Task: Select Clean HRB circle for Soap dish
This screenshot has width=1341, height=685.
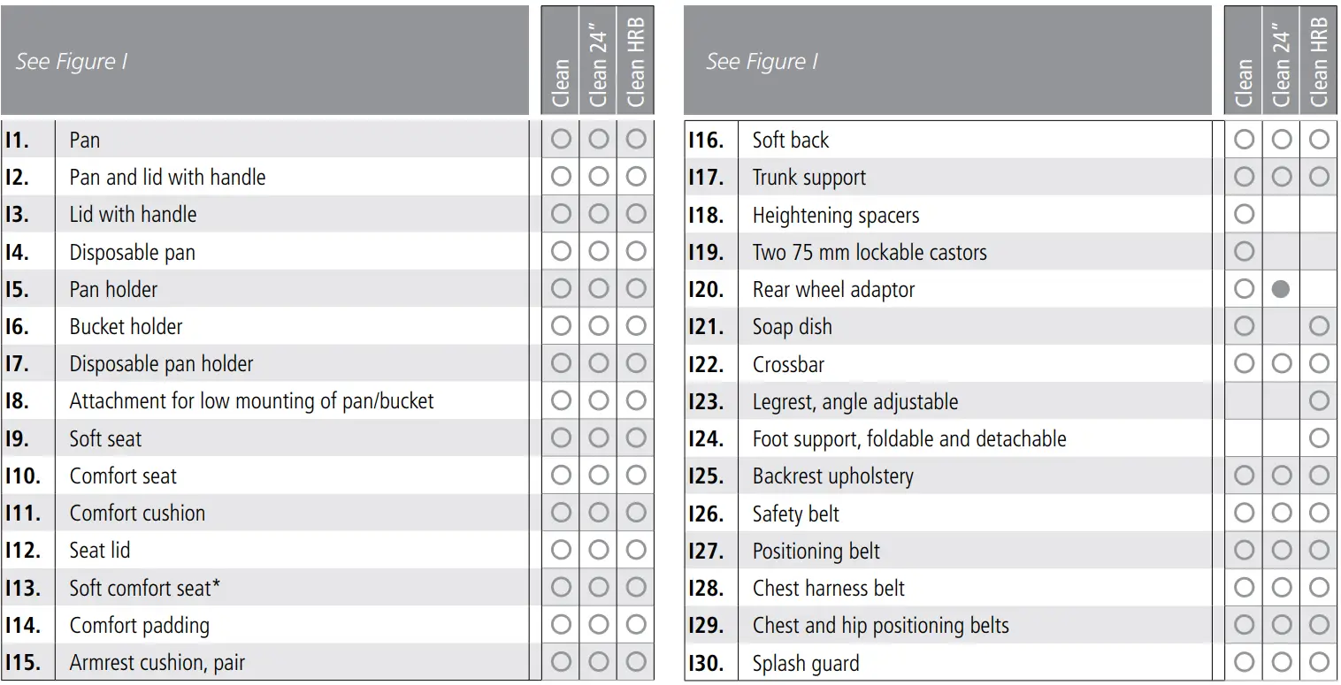Action: click(x=1319, y=326)
